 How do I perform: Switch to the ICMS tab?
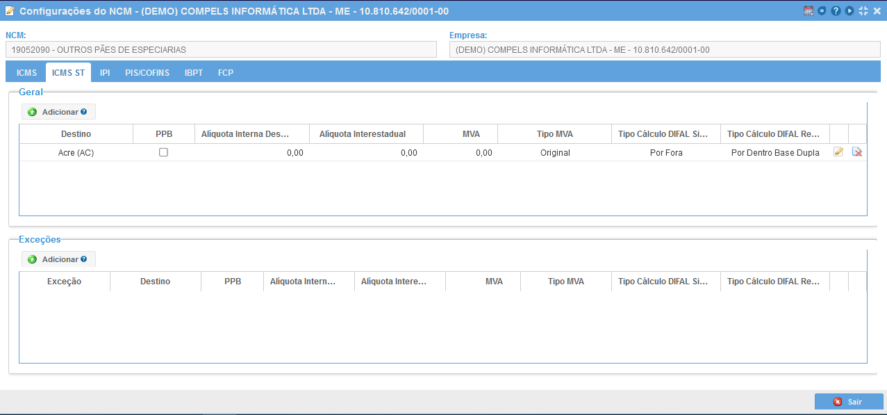point(26,72)
